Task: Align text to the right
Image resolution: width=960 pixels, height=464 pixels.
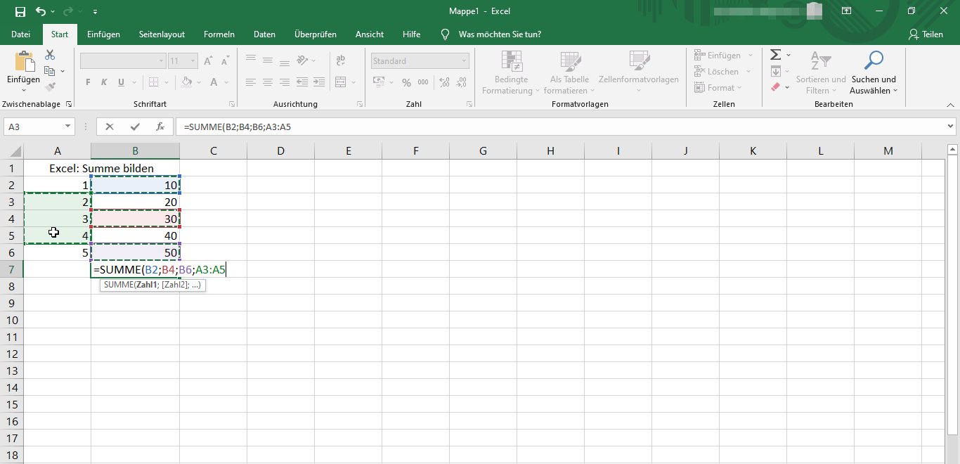Action: click(x=285, y=82)
